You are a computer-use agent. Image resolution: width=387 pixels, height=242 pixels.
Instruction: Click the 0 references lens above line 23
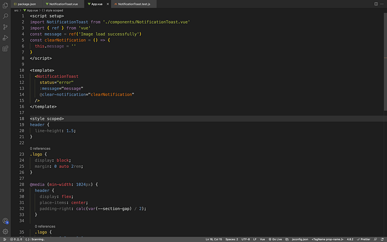[40, 149]
